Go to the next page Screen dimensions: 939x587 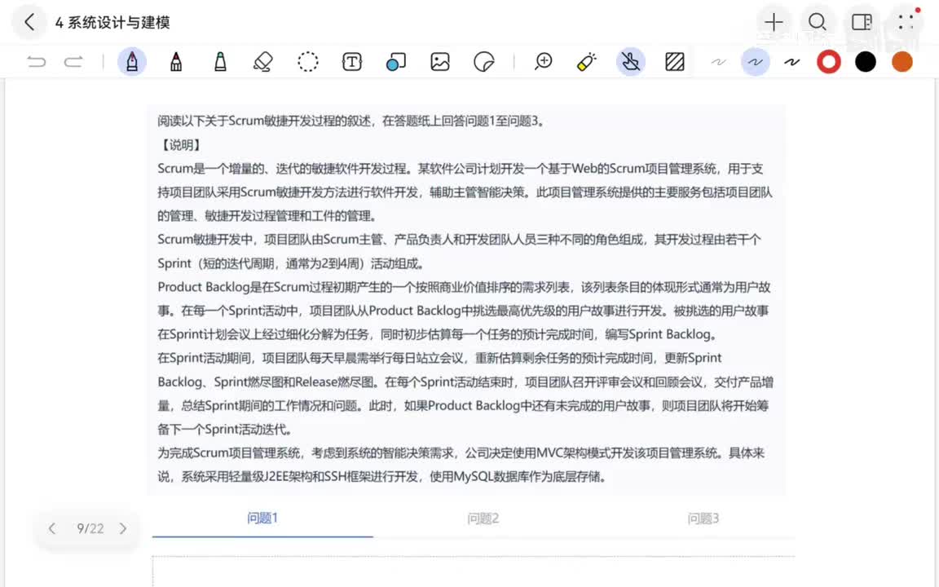pos(123,528)
